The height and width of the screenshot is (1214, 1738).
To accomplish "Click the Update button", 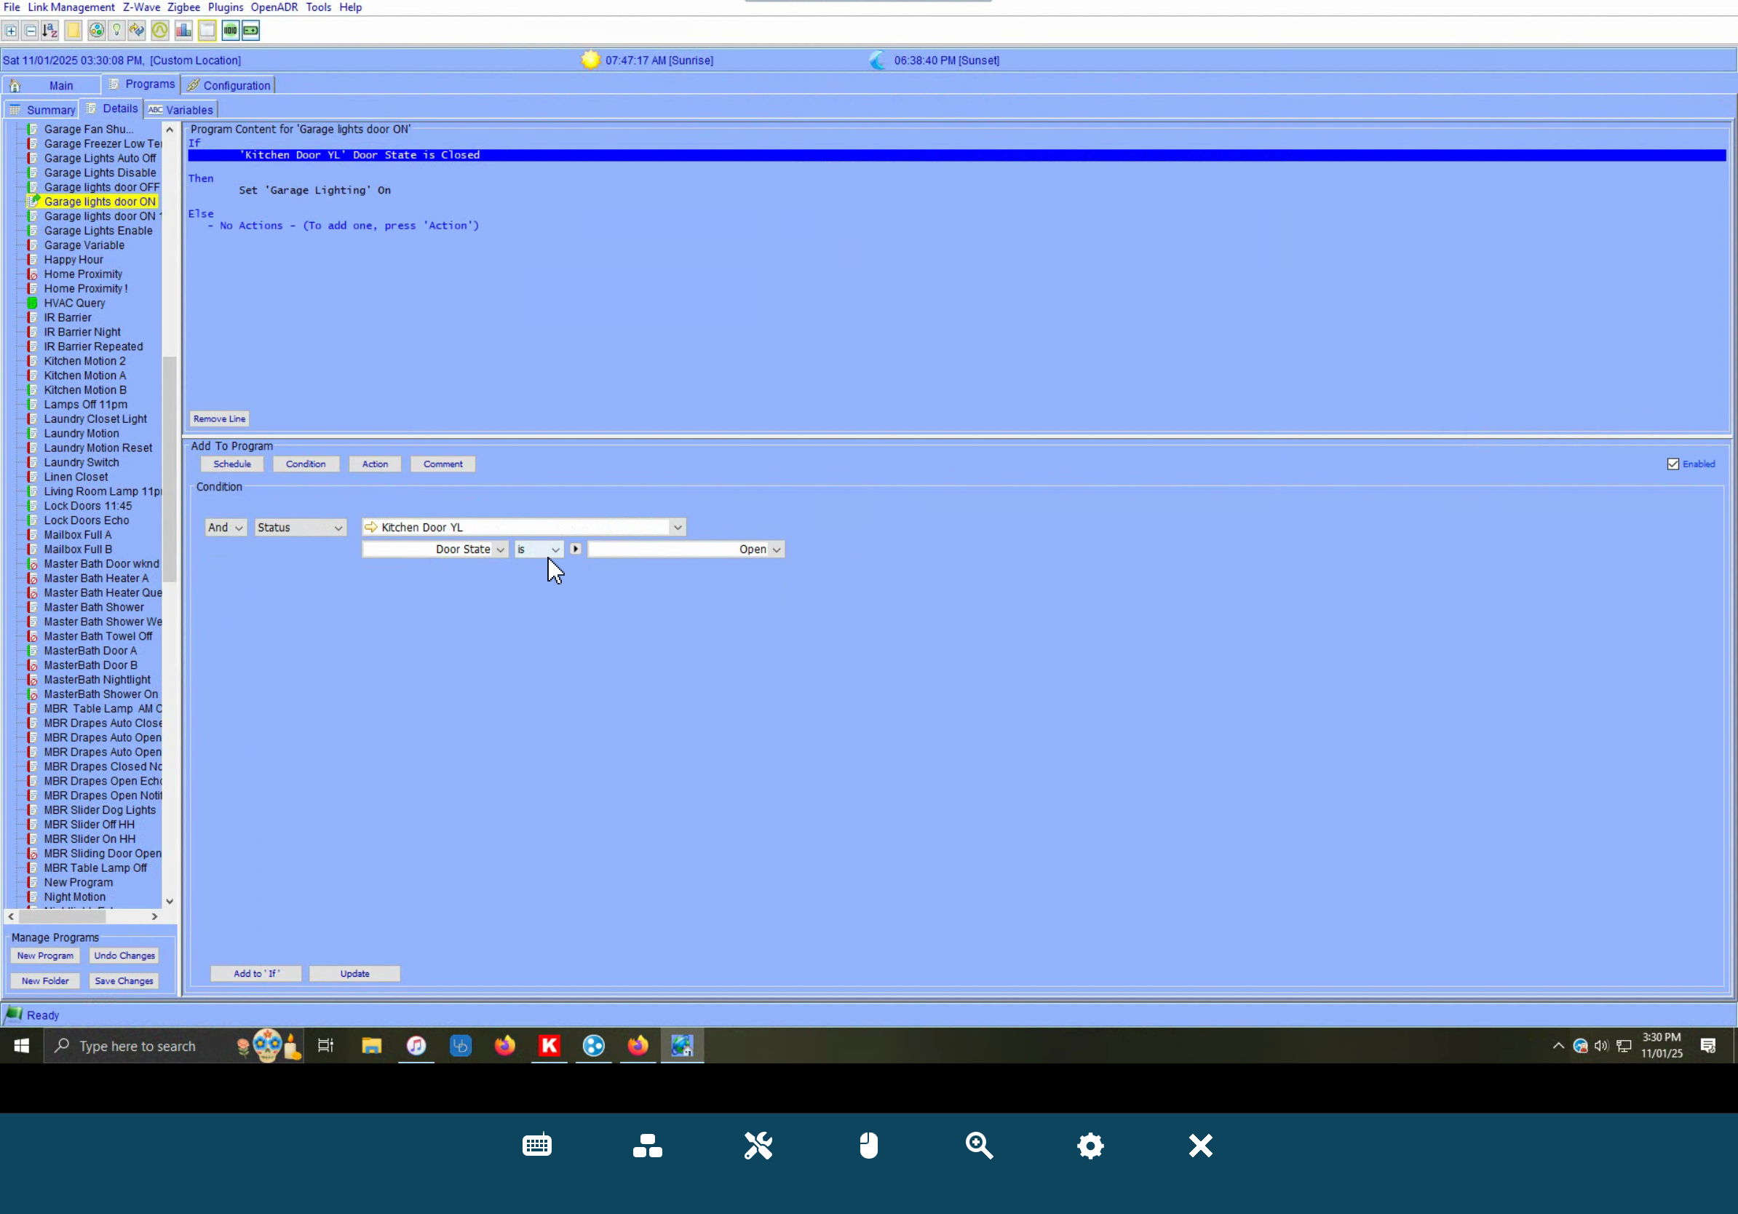I will 354,973.
